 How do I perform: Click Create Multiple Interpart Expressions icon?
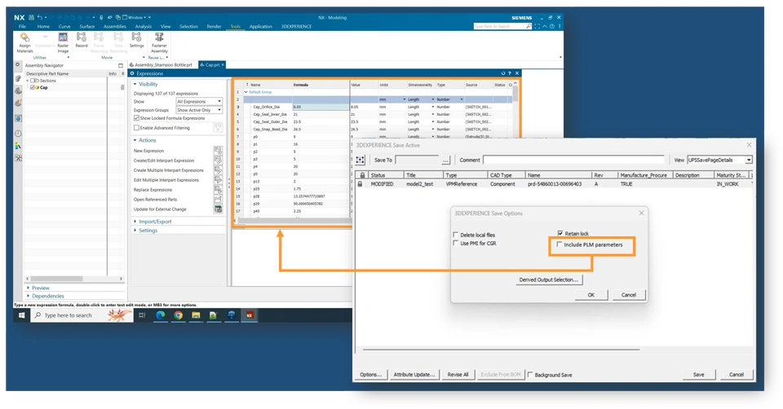click(218, 170)
